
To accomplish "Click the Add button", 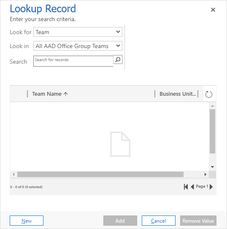I will (120, 221).
